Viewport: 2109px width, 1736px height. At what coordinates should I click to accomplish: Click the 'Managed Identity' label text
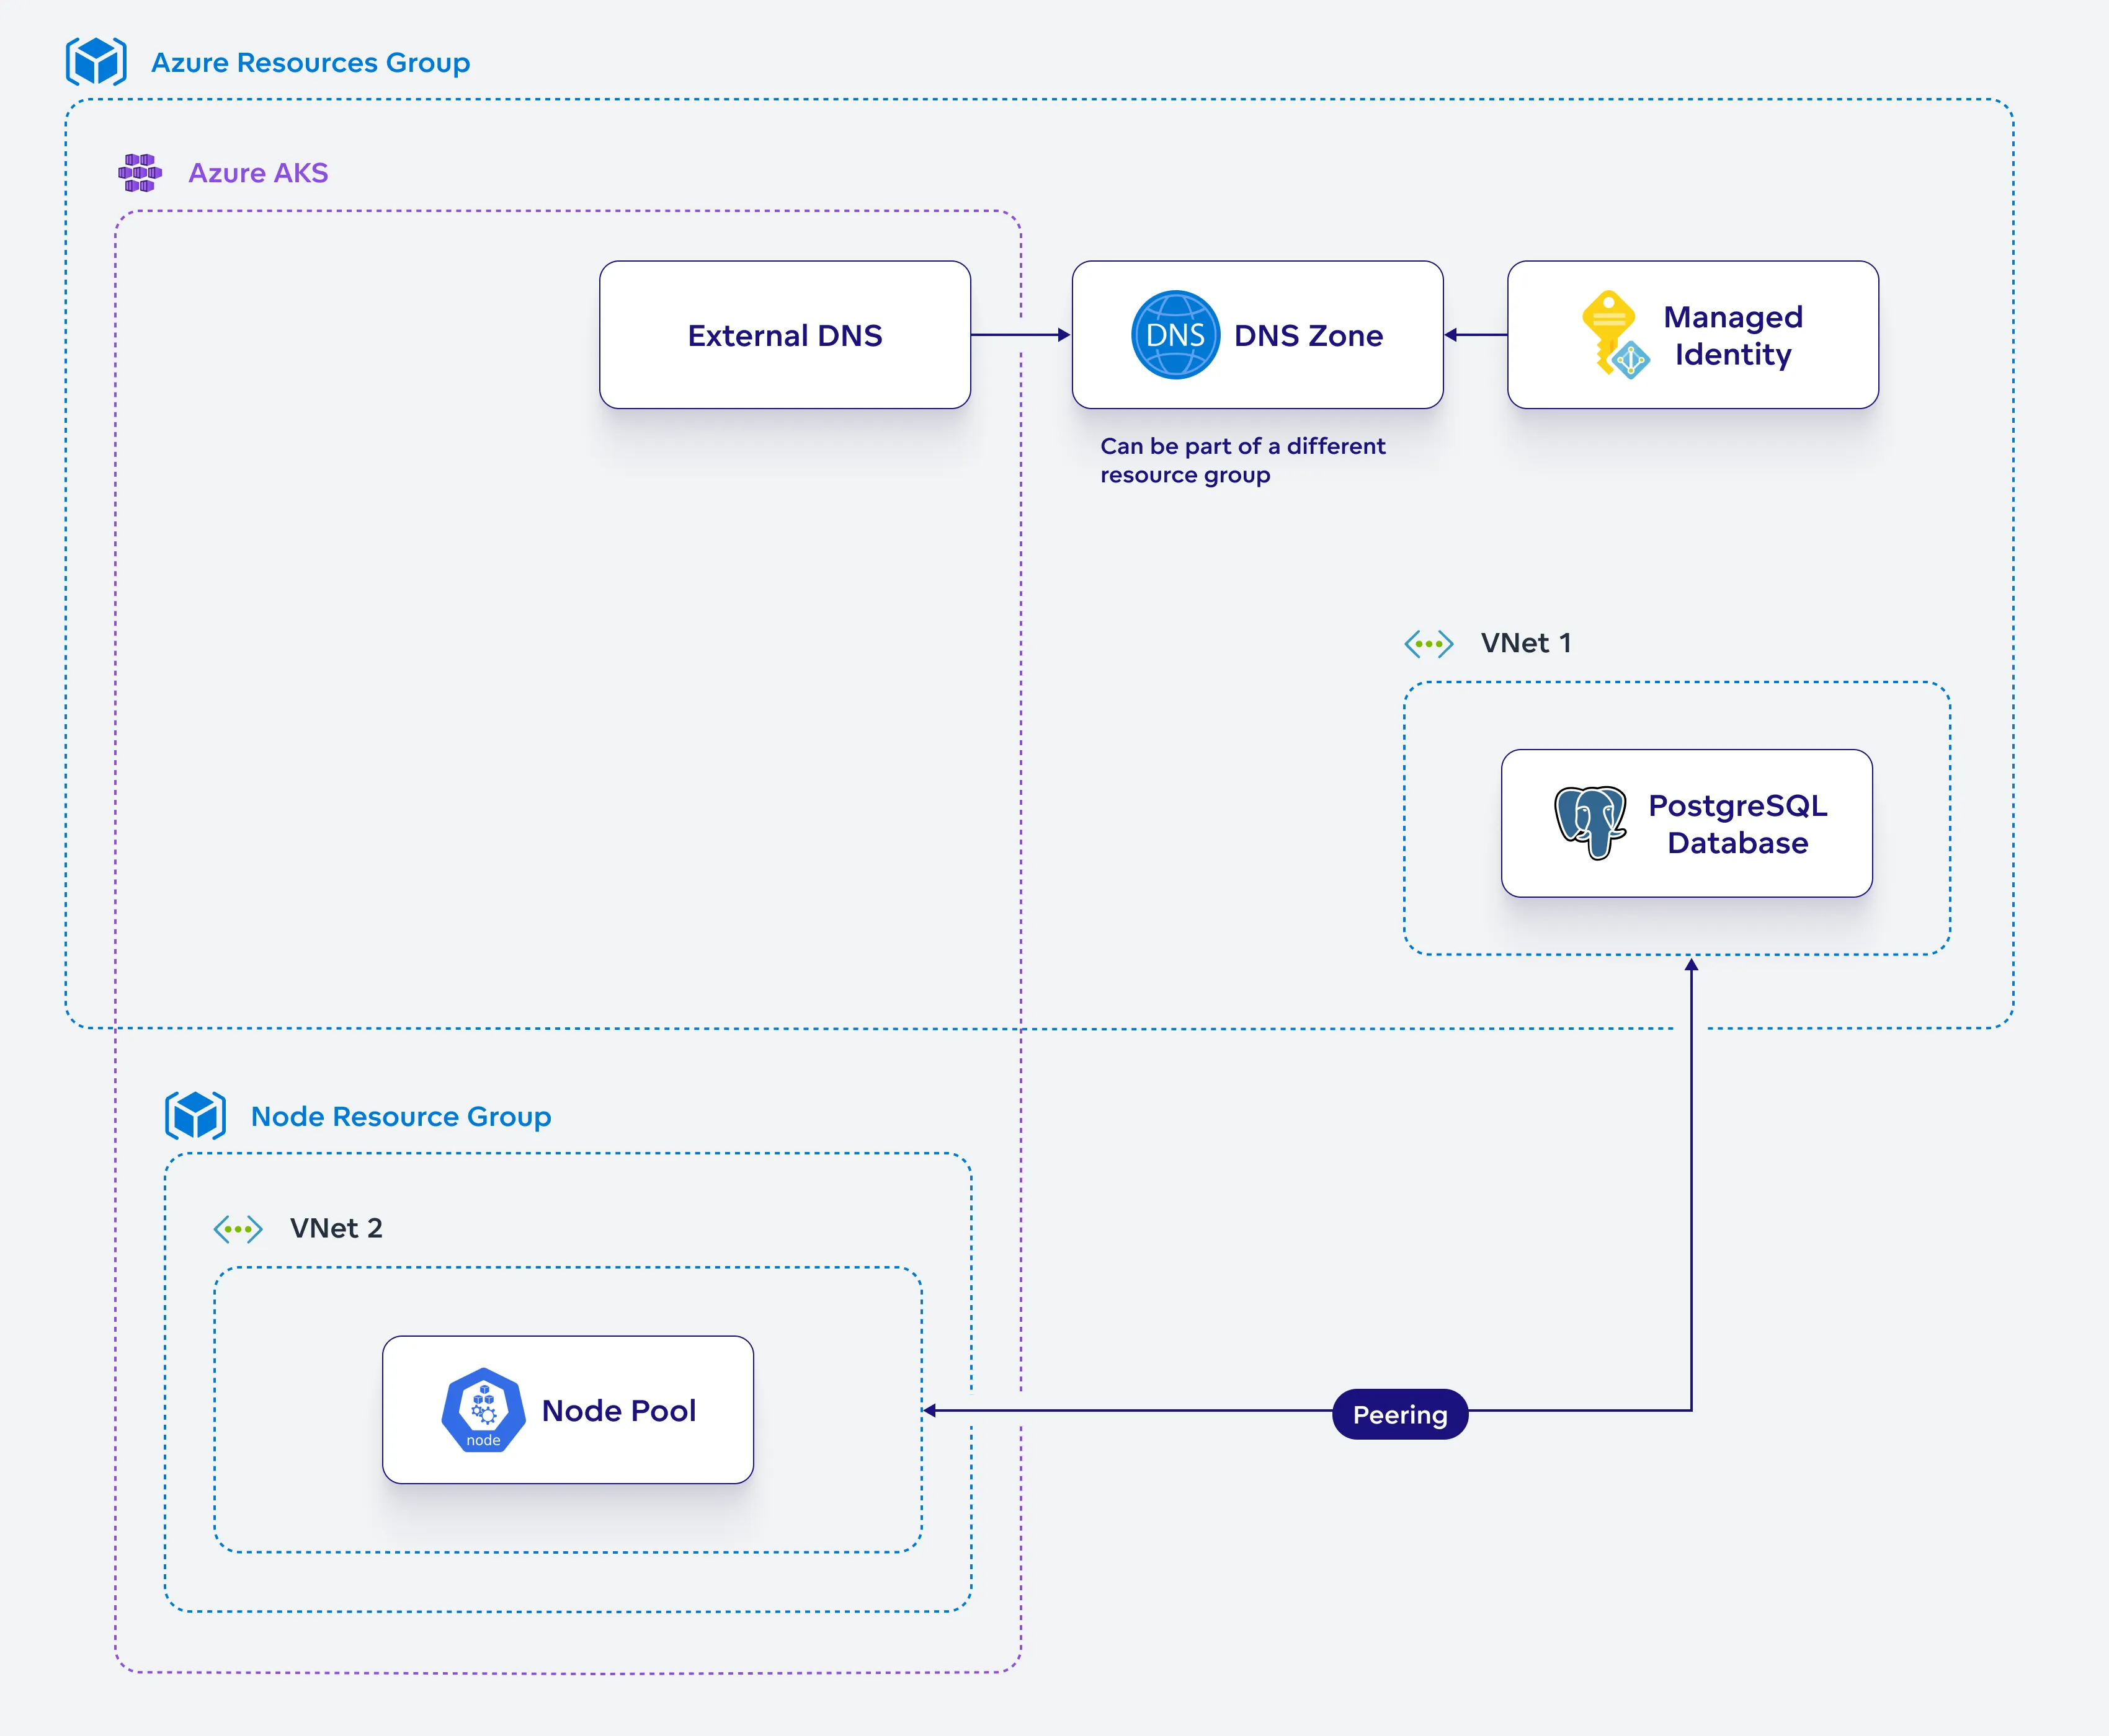click(1733, 336)
